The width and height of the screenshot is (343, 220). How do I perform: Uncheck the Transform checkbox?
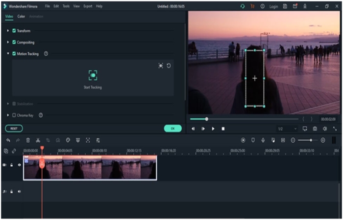pos(14,31)
